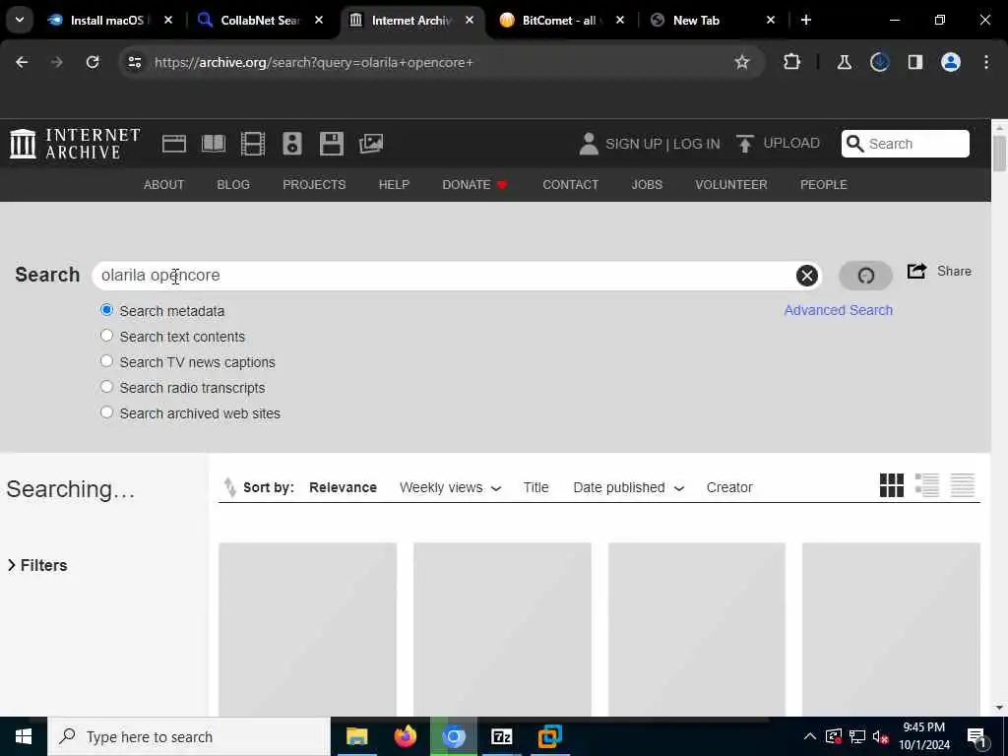Open the Chrome profile avatar
The width and height of the screenshot is (1008, 756).
(x=950, y=62)
